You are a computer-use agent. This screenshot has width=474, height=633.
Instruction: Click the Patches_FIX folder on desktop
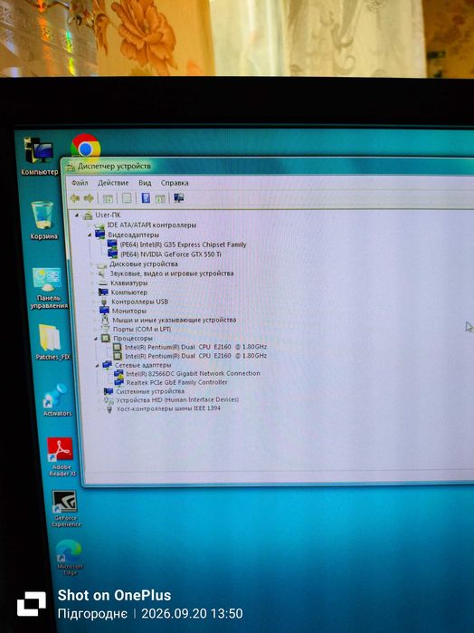(52, 342)
